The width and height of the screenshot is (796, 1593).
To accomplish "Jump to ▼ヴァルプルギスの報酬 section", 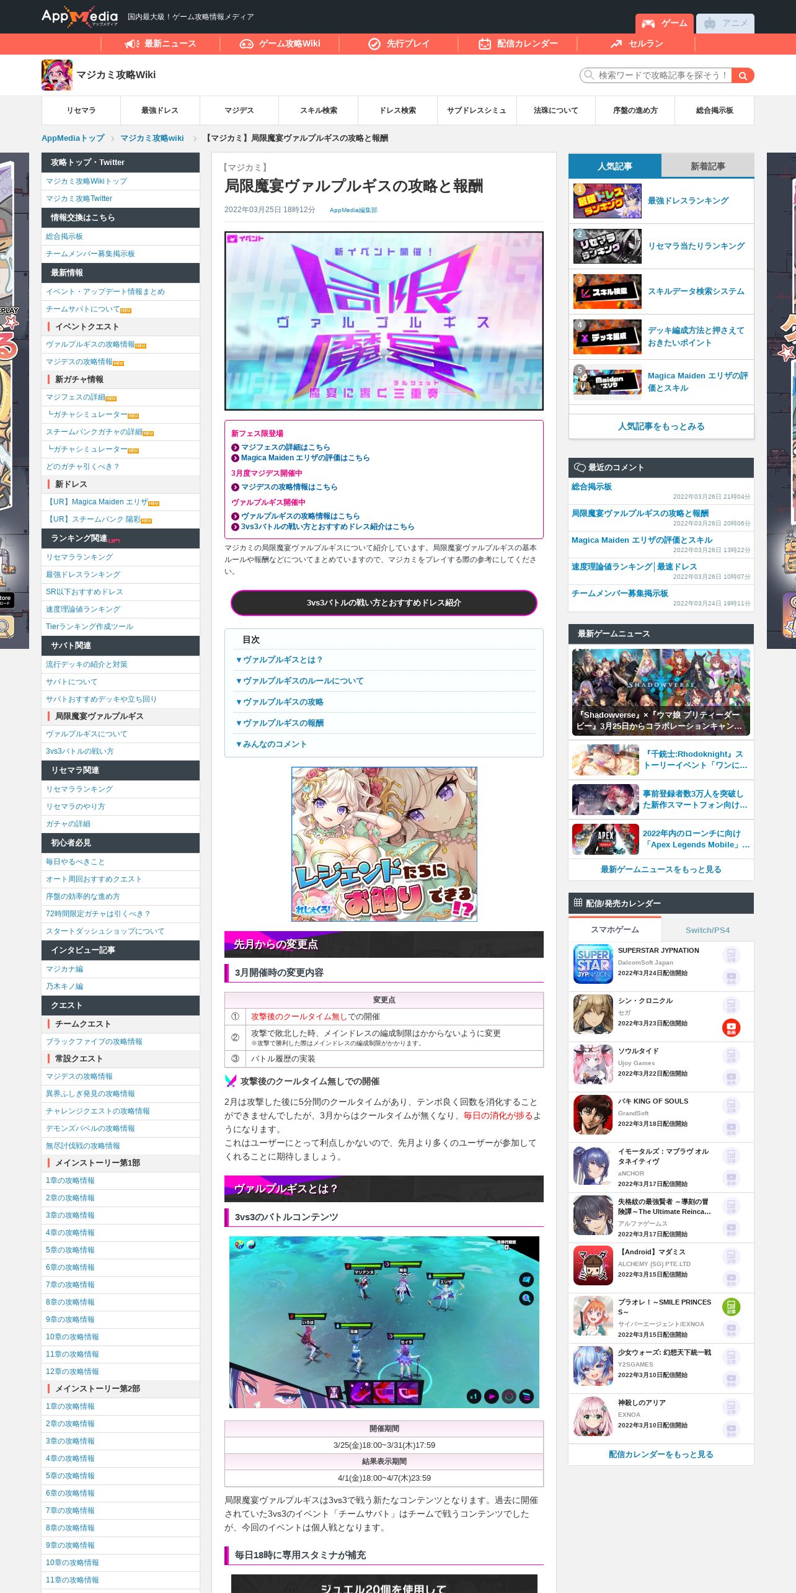I will tap(279, 723).
